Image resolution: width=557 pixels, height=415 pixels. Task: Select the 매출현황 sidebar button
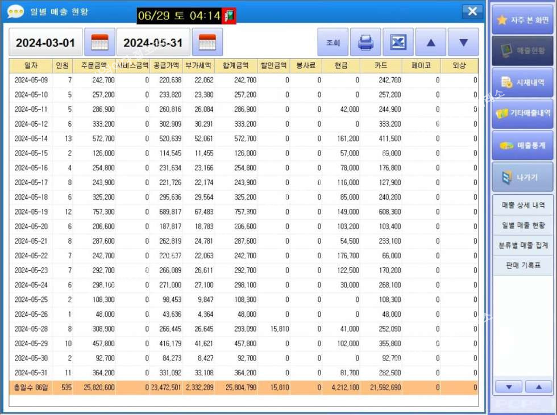click(522, 51)
